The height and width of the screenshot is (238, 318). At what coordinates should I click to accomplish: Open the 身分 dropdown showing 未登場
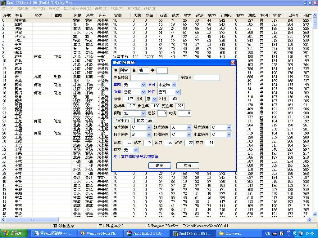(x=174, y=85)
